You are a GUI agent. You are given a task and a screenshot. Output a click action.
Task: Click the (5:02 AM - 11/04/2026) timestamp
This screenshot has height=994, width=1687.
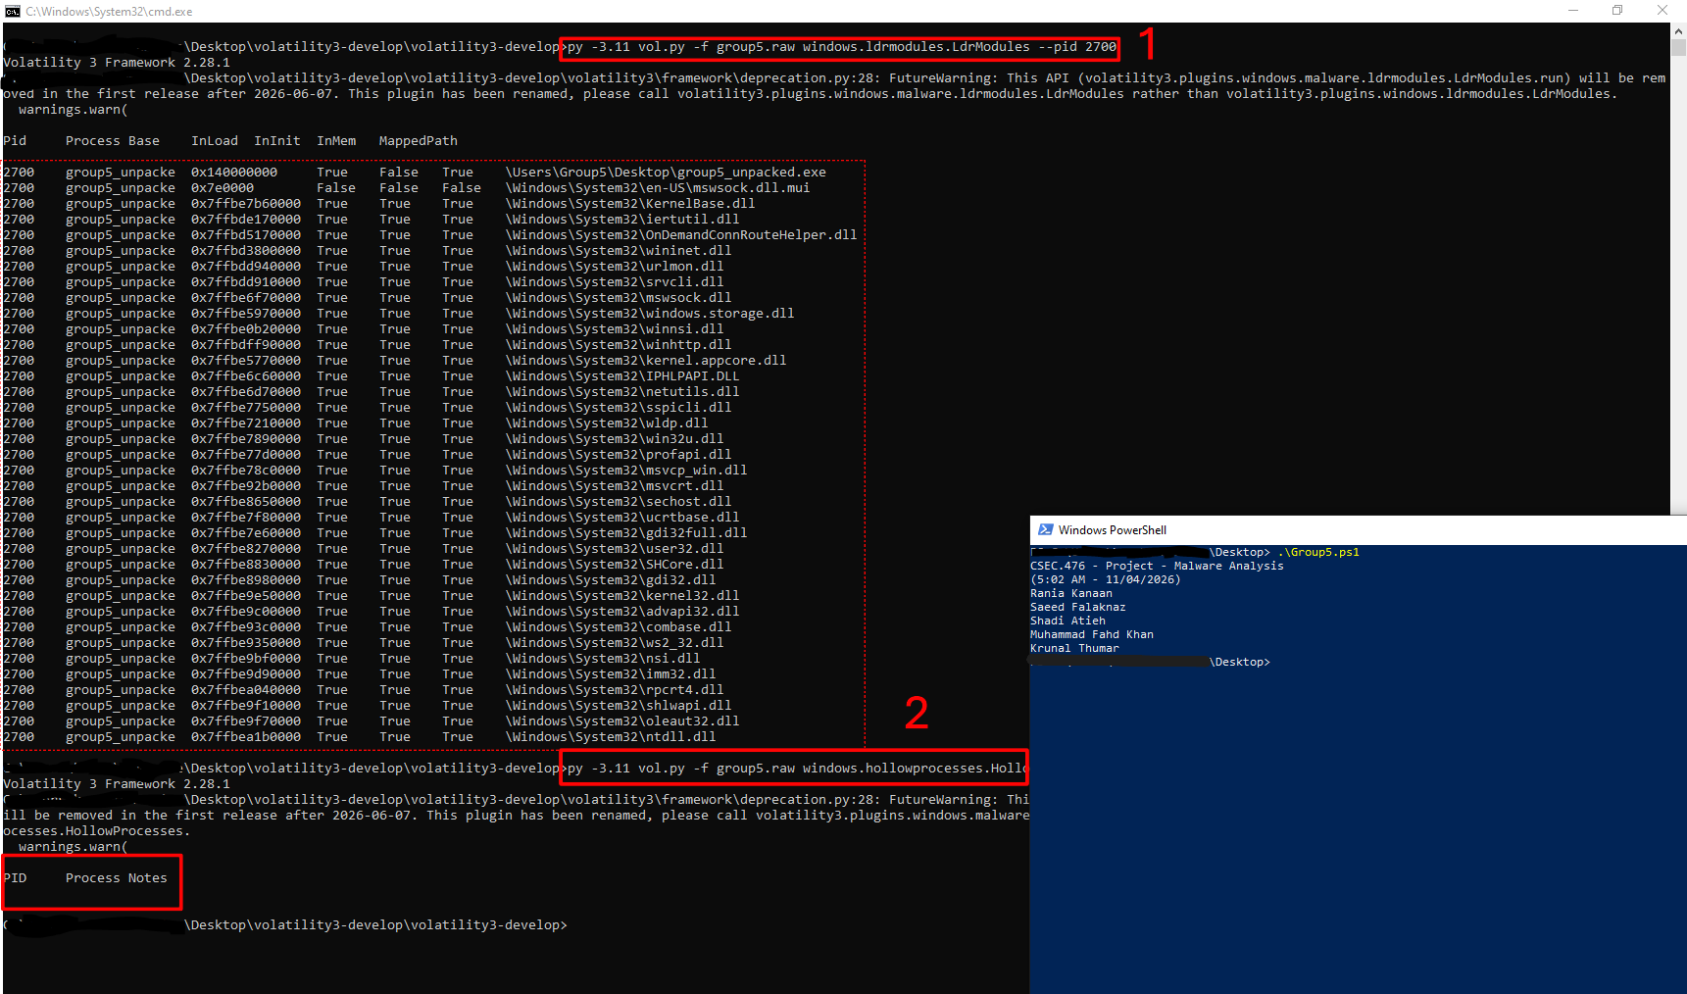point(1106,580)
